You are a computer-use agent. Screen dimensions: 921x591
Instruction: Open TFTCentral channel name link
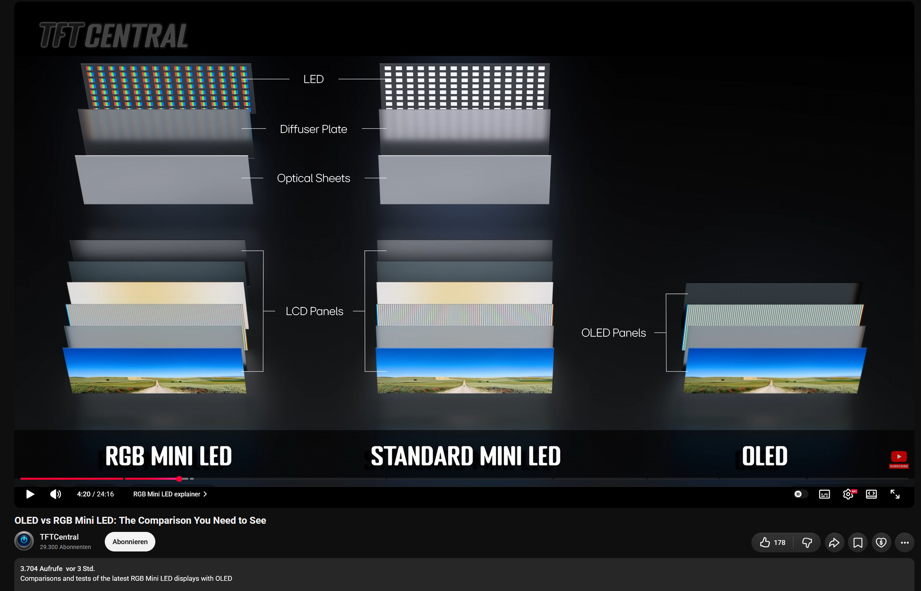tap(59, 537)
